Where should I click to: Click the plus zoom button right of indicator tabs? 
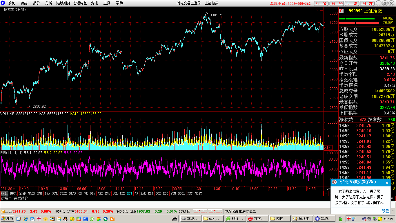pos(326,193)
